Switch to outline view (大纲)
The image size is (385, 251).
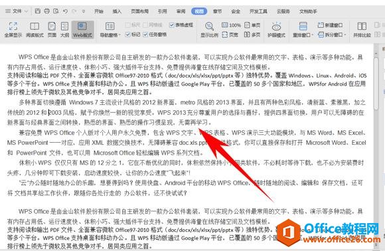65,29
